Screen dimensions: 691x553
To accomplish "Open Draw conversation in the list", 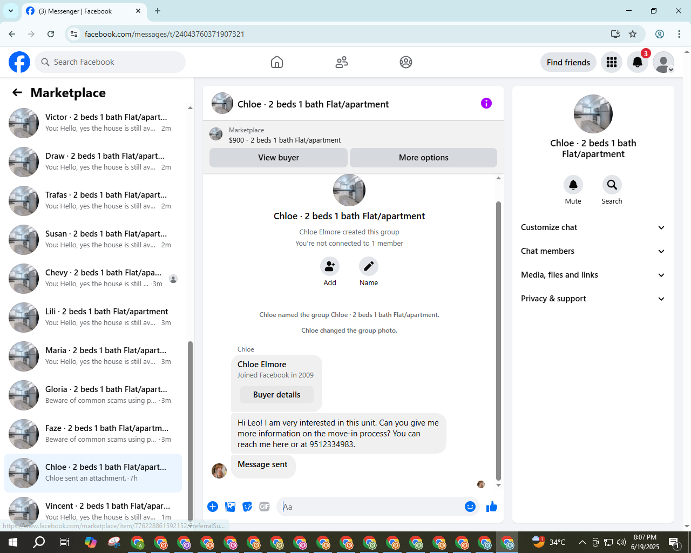I will coord(93,161).
